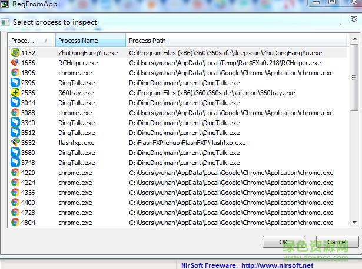Select chrome.exe name in row 4224

[75, 183]
